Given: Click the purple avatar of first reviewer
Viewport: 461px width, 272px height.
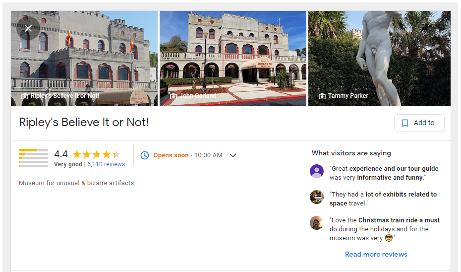Looking at the screenshot, I should 317,171.
